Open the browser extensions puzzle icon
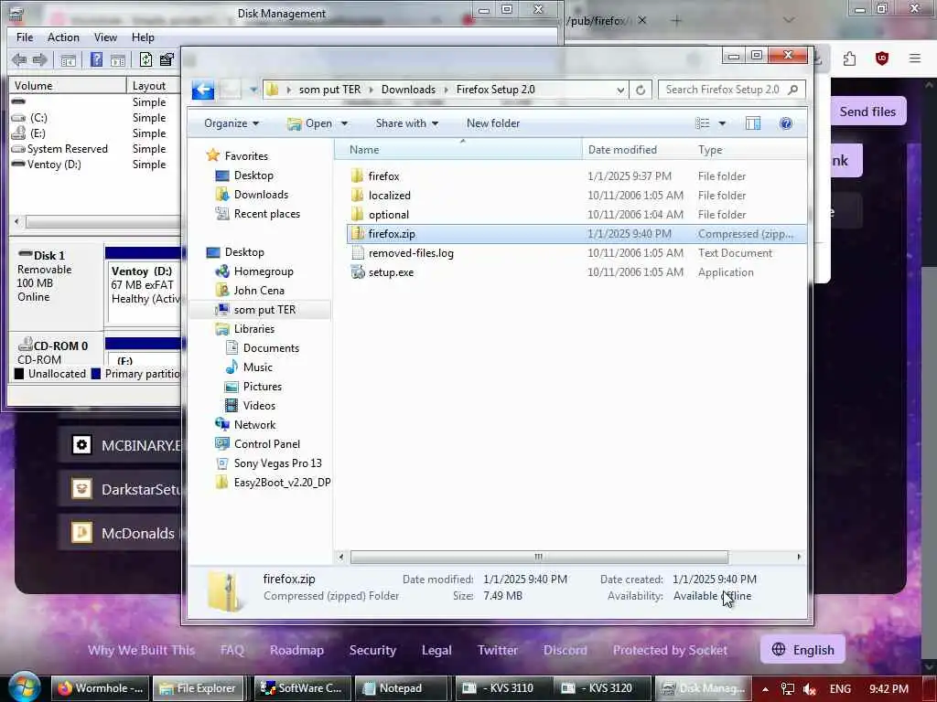The height and width of the screenshot is (702, 937). pyautogui.click(x=849, y=58)
